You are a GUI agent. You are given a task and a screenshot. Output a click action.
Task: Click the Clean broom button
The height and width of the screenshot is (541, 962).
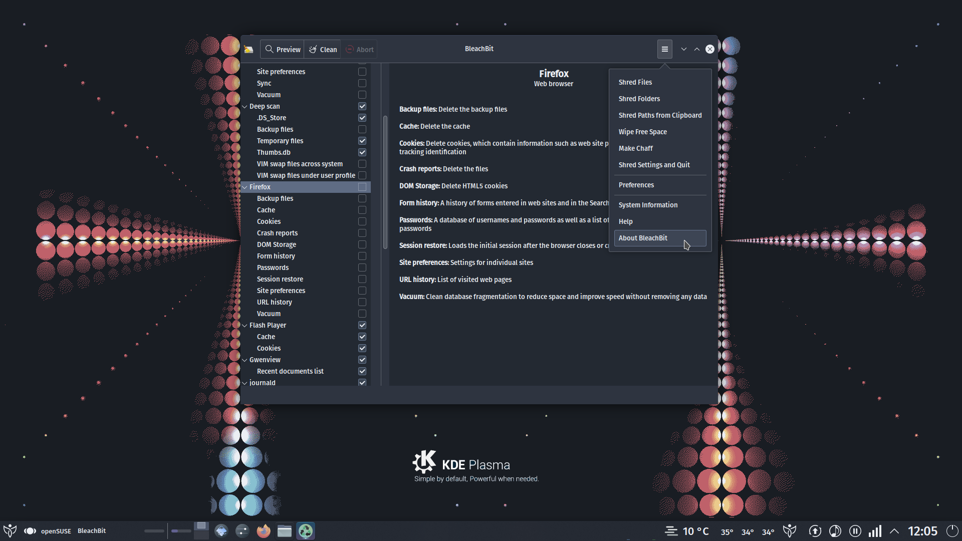click(323, 49)
